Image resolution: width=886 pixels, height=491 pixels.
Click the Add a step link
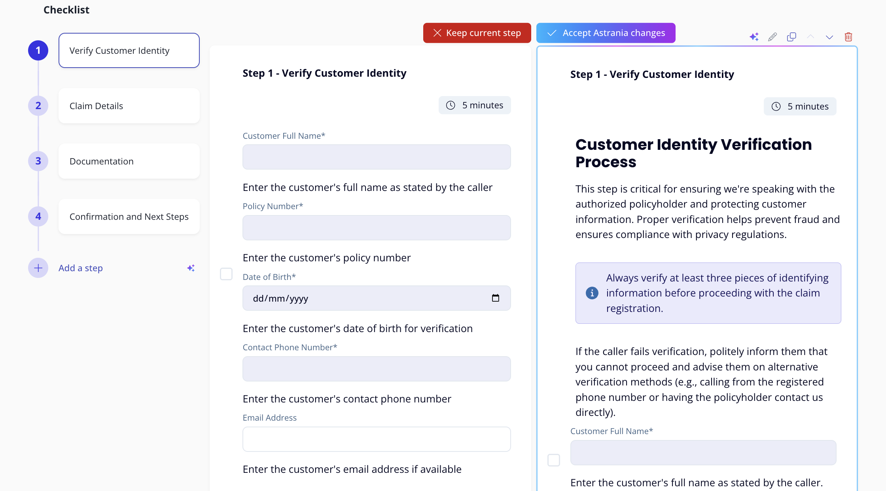[x=81, y=268]
